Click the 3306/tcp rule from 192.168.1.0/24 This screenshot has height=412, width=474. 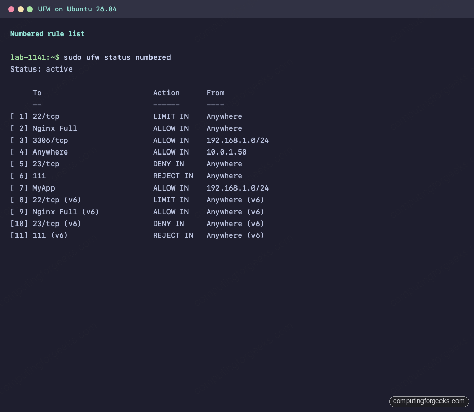(46, 140)
